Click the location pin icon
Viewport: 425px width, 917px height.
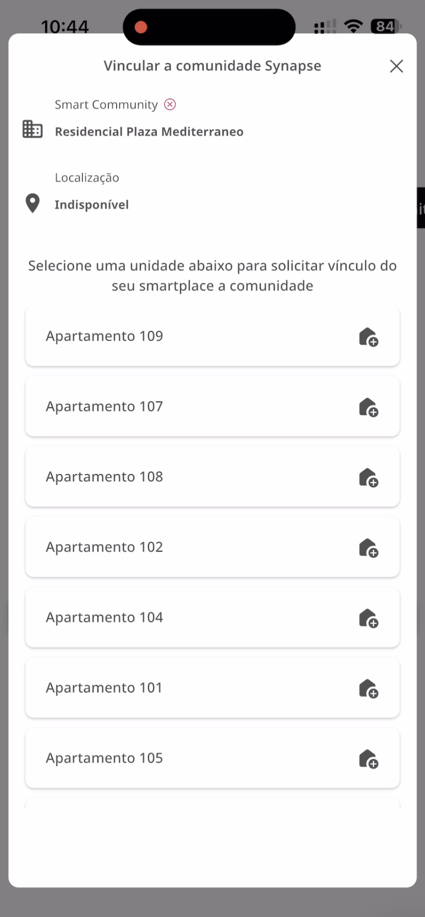tap(33, 203)
